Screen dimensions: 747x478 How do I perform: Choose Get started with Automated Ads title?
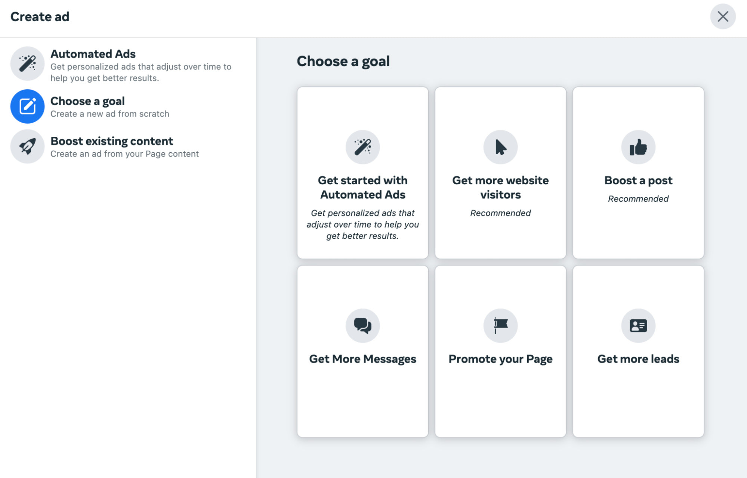pos(362,187)
